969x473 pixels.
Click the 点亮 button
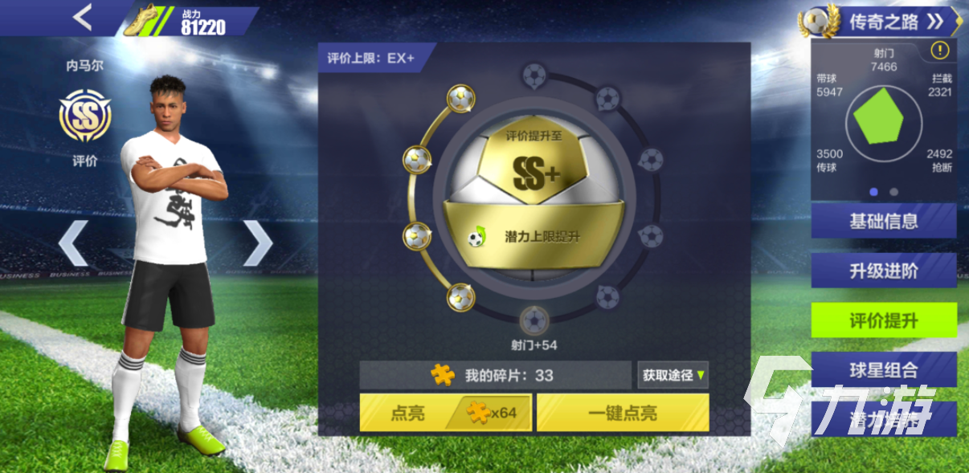[445, 414]
